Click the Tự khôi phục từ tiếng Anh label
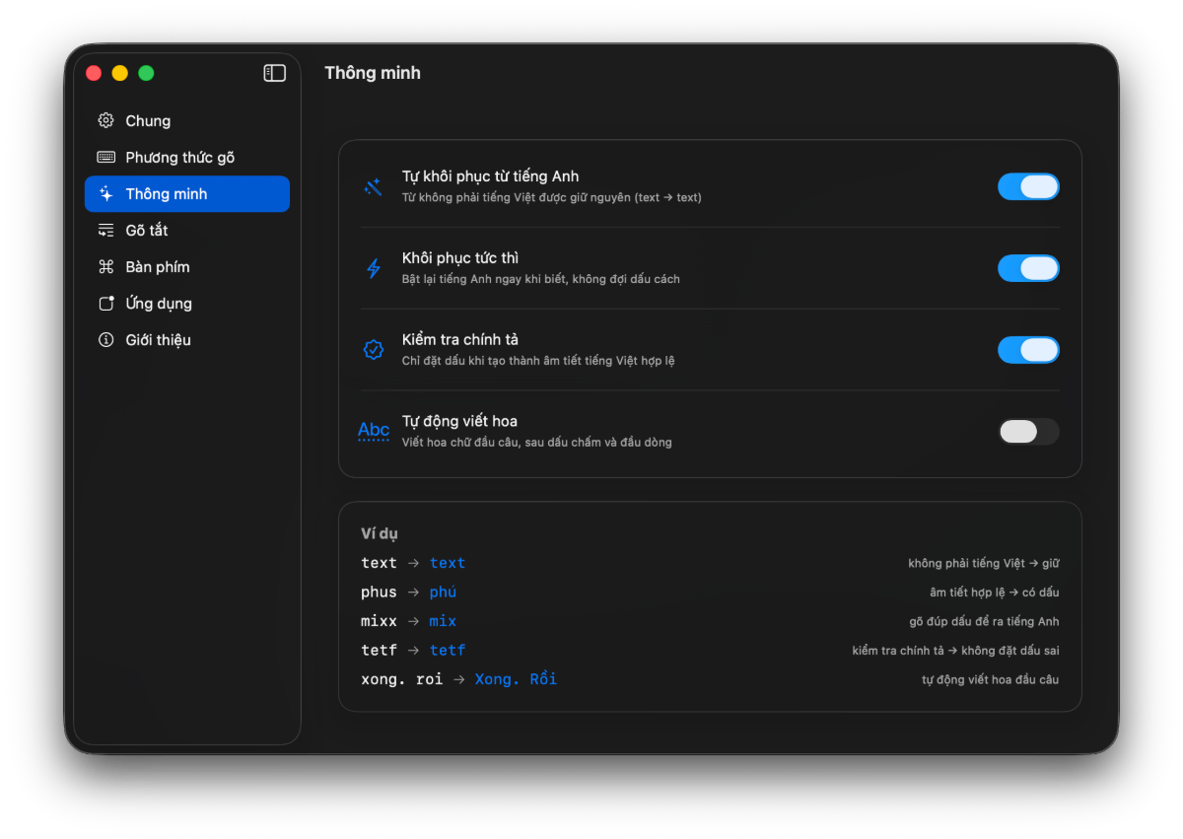 (x=490, y=176)
